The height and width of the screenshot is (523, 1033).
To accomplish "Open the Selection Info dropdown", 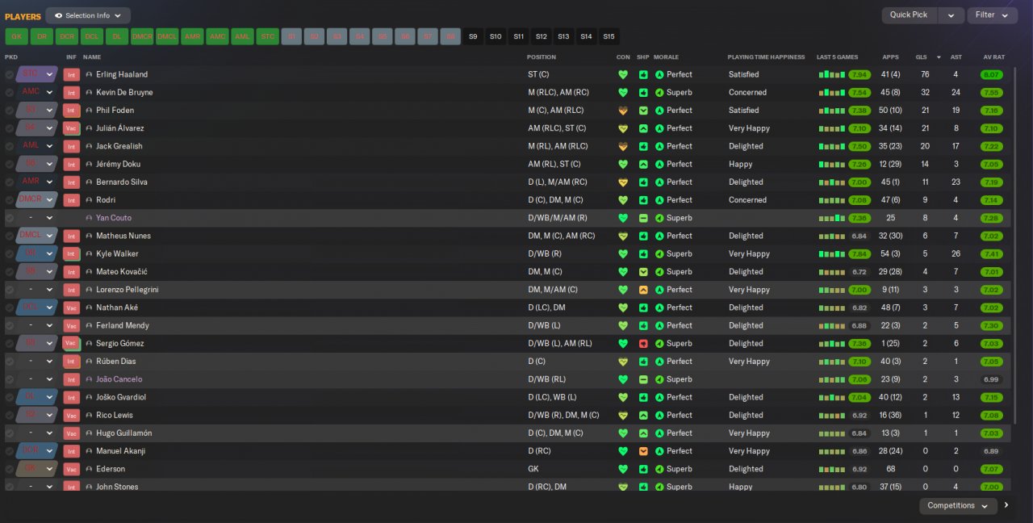I will 88,15.
